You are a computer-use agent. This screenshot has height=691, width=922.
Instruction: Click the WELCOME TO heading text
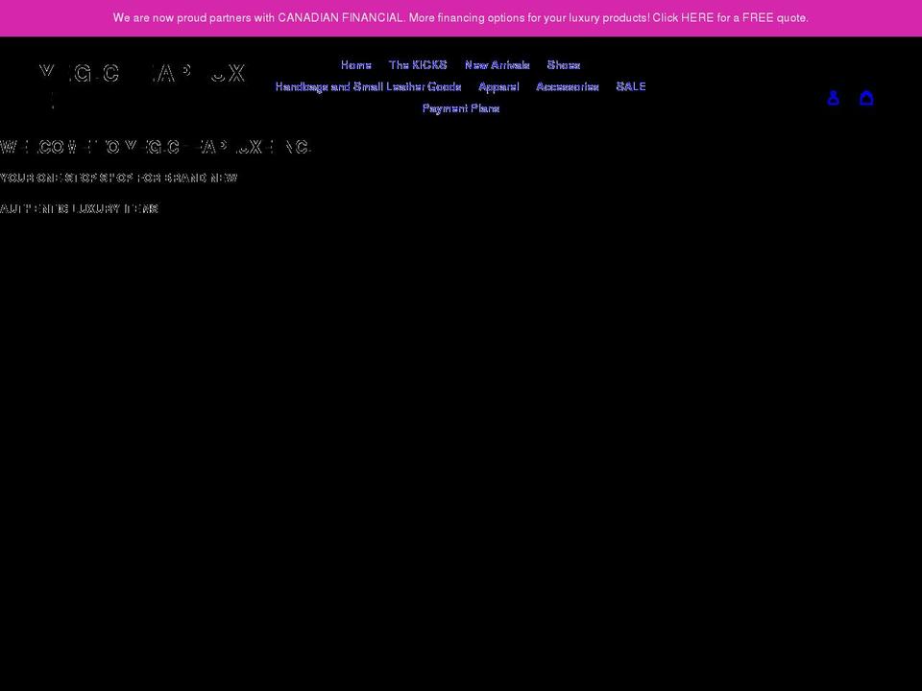156,146
